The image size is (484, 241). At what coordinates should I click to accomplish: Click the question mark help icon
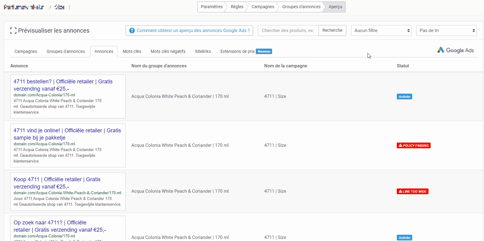click(132, 31)
